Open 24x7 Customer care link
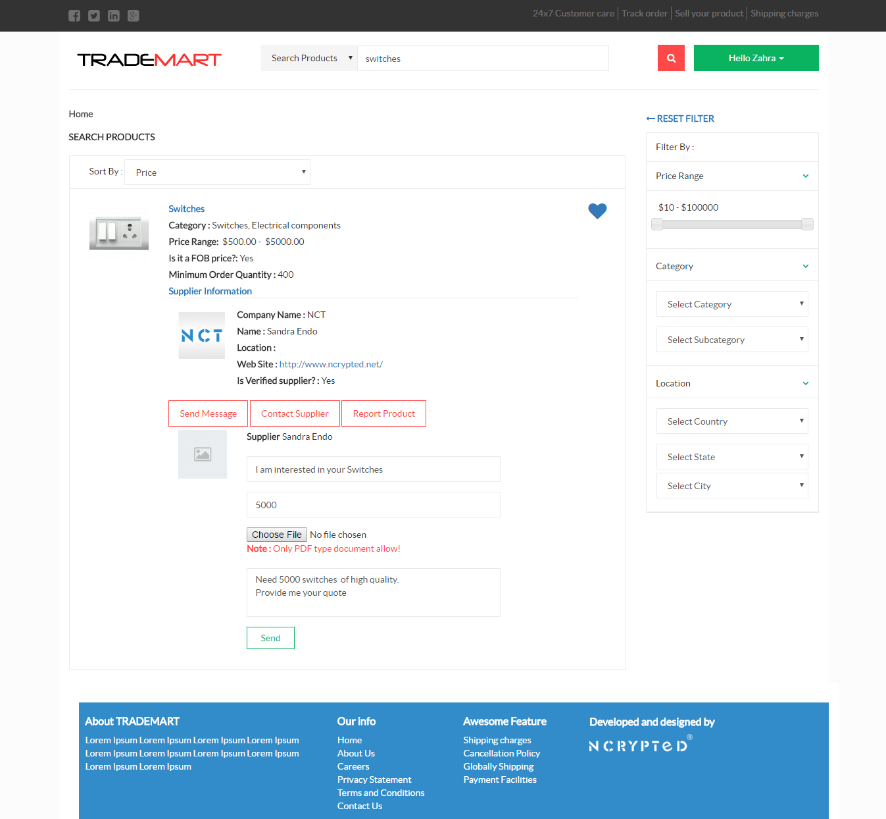The image size is (886, 819). tap(574, 13)
